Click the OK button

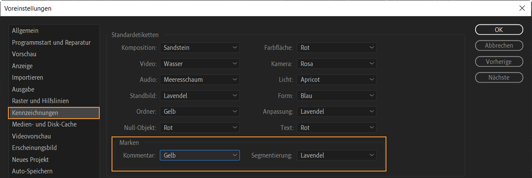(x=499, y=30)
